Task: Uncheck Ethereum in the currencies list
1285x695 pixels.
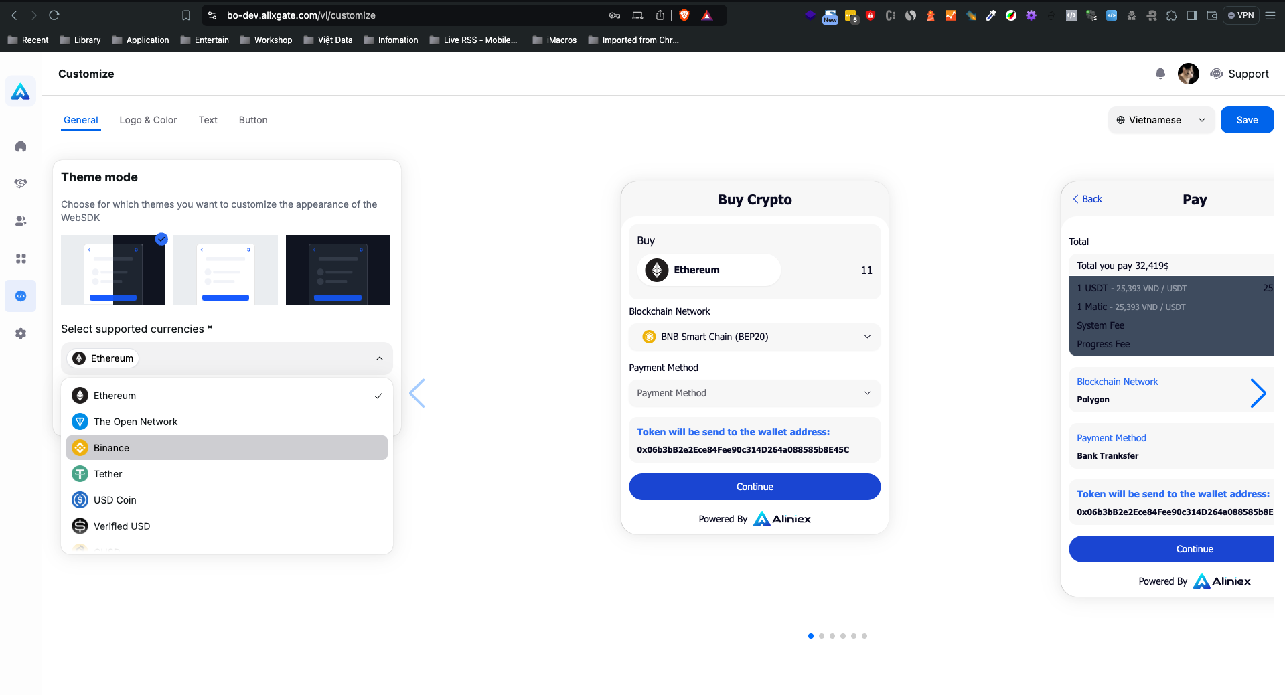Action: point(226,395)
